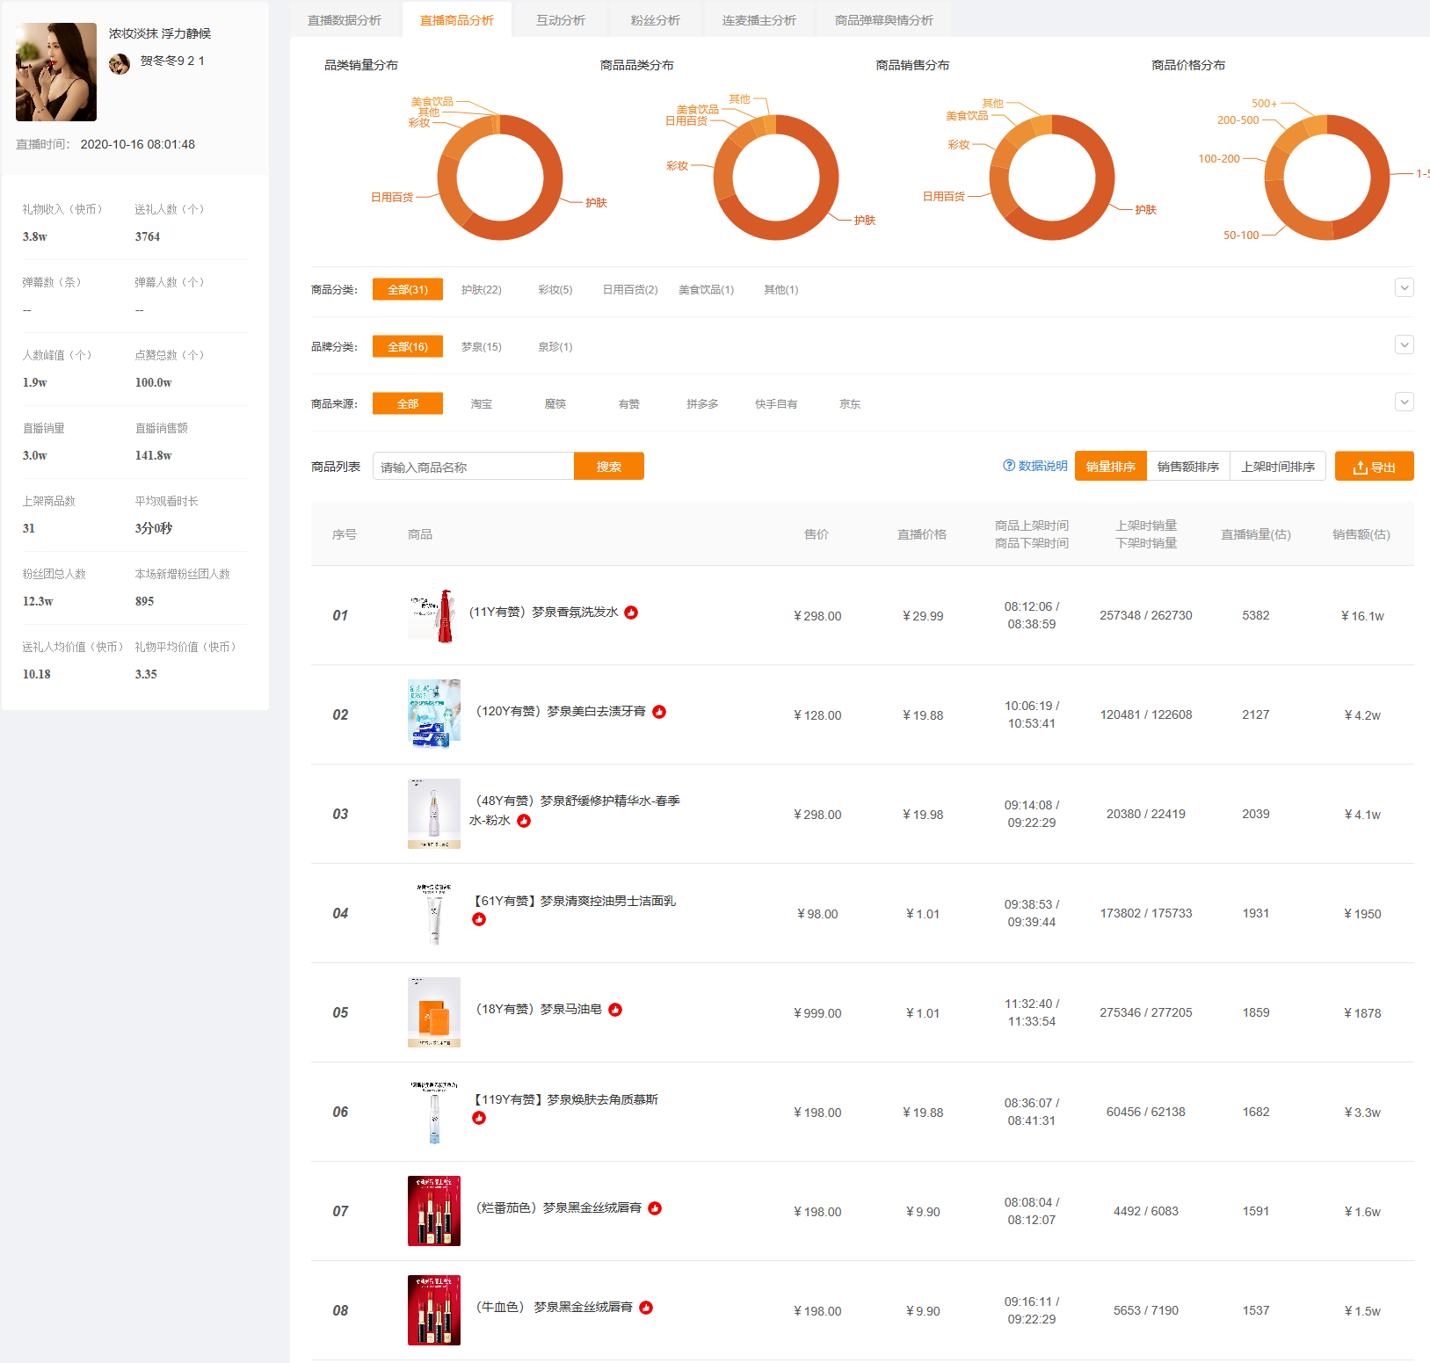Sort product list by 上架时间排序
This screenshot has width=1430, height=1363.
point(1277,467)
